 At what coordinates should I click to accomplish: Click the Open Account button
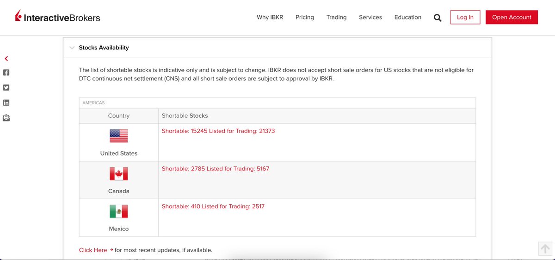coord(512,17)
